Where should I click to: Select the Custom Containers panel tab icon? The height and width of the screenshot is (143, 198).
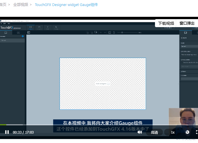click(19, 33)
